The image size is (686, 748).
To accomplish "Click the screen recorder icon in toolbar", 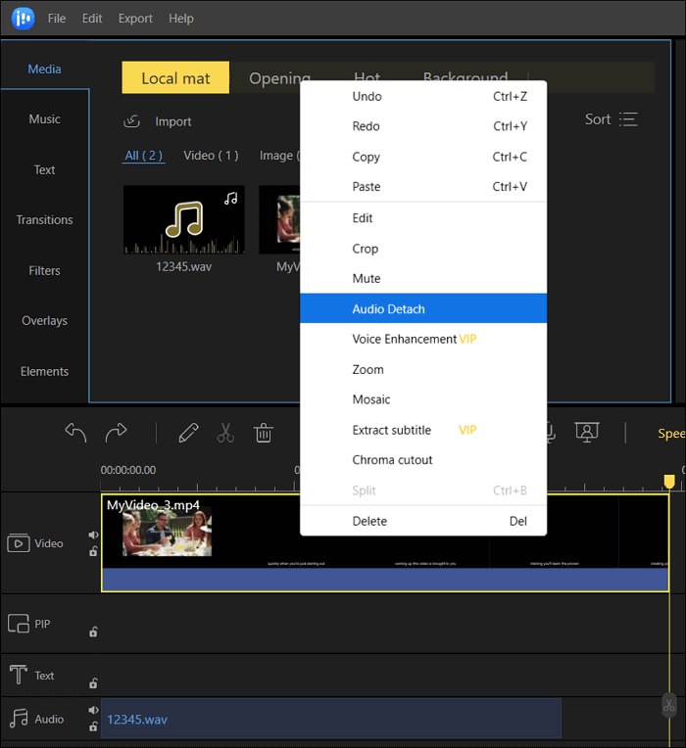I will (x=587, y=432).
